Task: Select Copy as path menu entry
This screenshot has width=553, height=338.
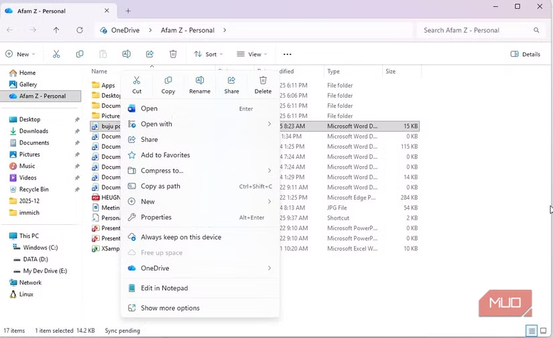Action: 160,186
